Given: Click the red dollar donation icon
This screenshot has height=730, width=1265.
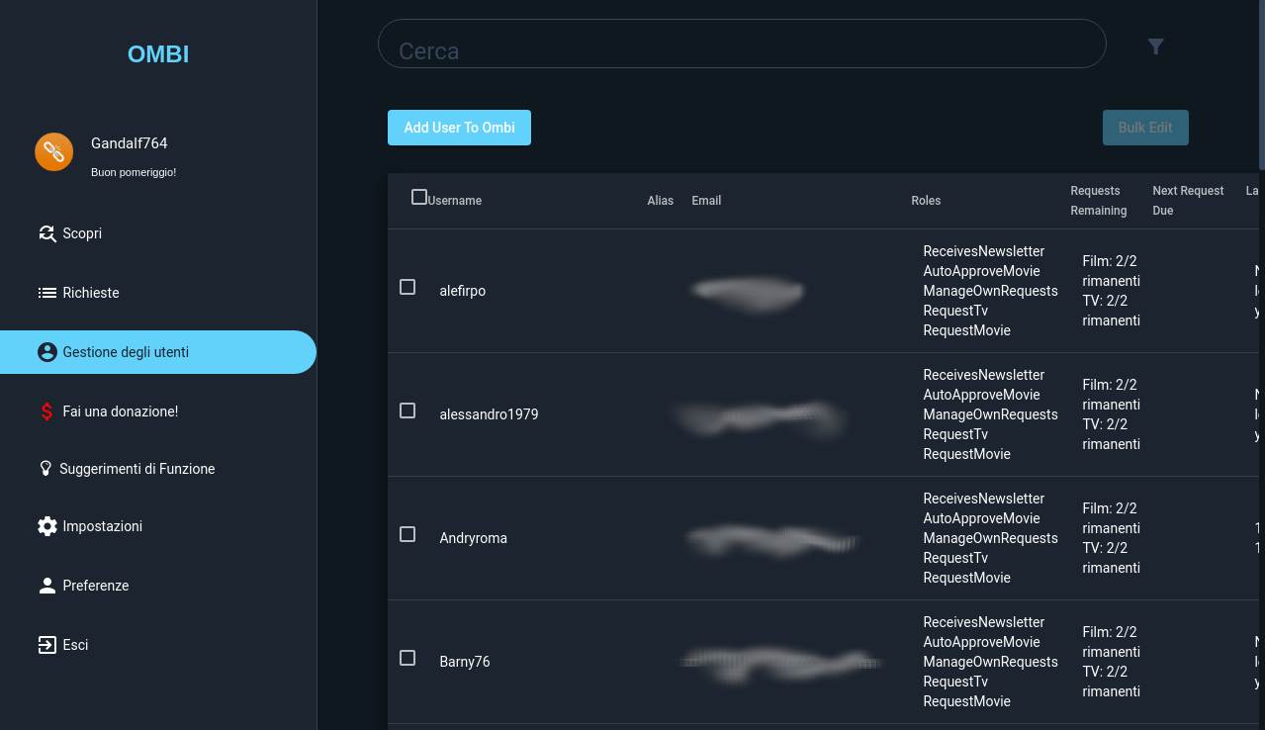Looking at the screenshot, I should click(x=46, y=411).
